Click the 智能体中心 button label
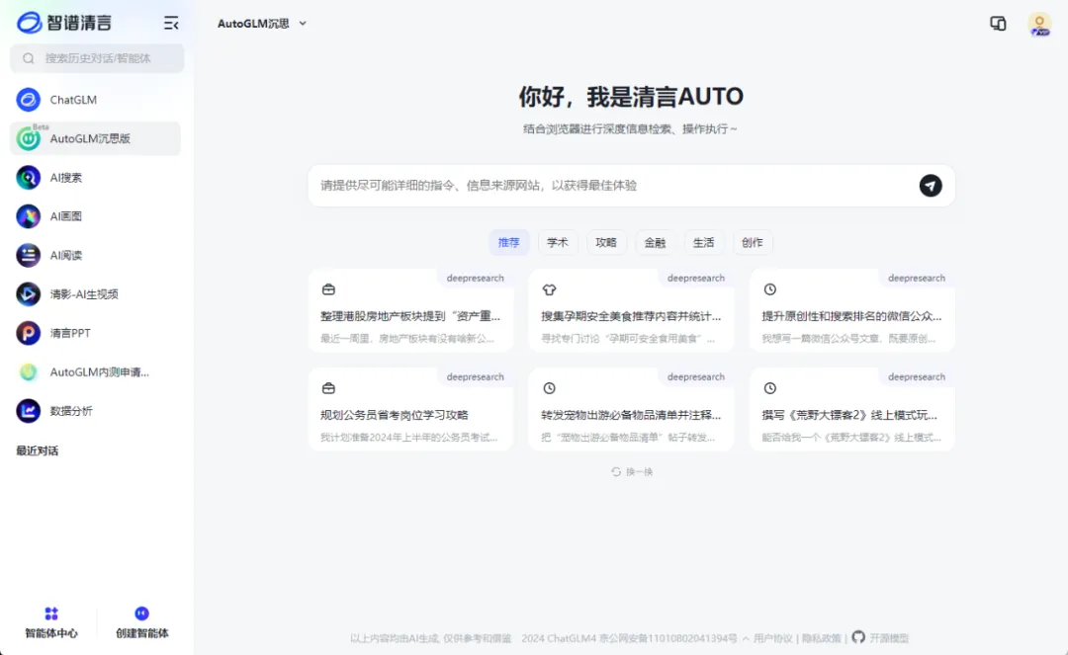The height and width of the screenshot is (655, 1068). pyautogui.click(x=51, y=633)
